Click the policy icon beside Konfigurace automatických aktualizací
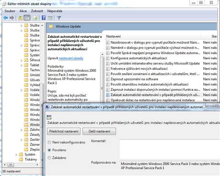This screenshot has width=220, height=176. tap(108, 58)
